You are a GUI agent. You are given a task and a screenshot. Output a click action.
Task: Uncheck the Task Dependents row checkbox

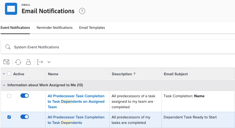point(9,117)
